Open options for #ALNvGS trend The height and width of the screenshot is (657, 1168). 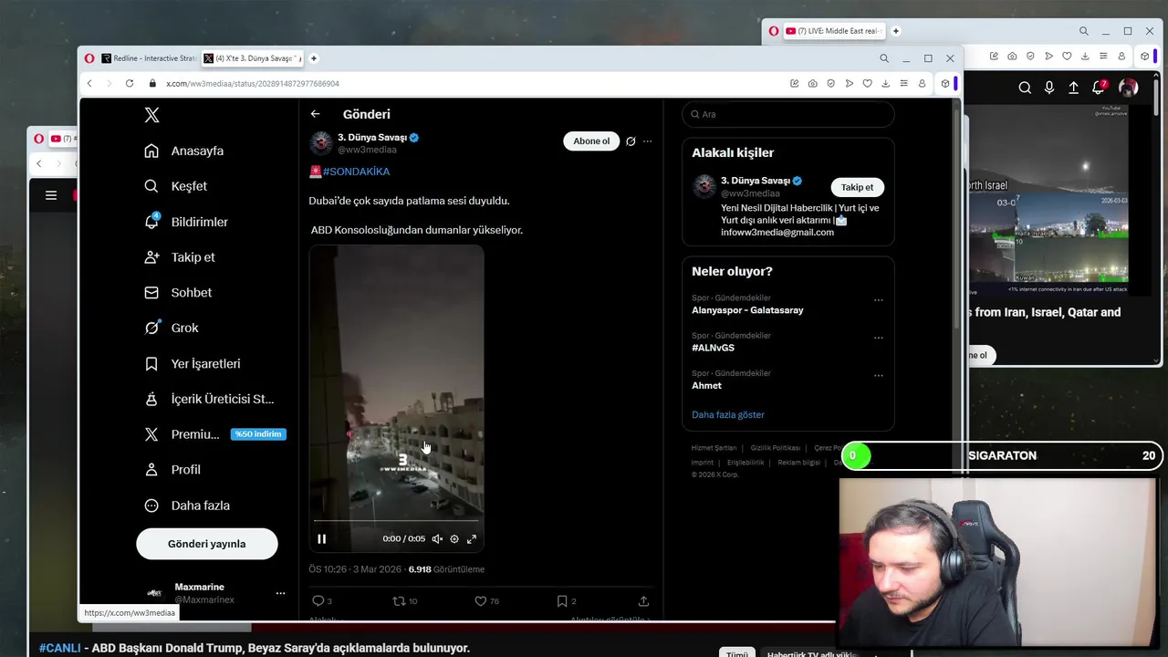pyautogui.click(x=879, y=338)
